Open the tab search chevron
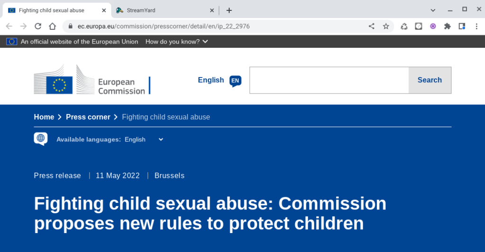This screenshot has width=485, height=252. (x=433, y=10)
